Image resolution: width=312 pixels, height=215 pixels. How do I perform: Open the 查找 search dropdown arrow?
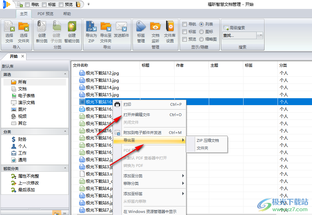point(260,36)
